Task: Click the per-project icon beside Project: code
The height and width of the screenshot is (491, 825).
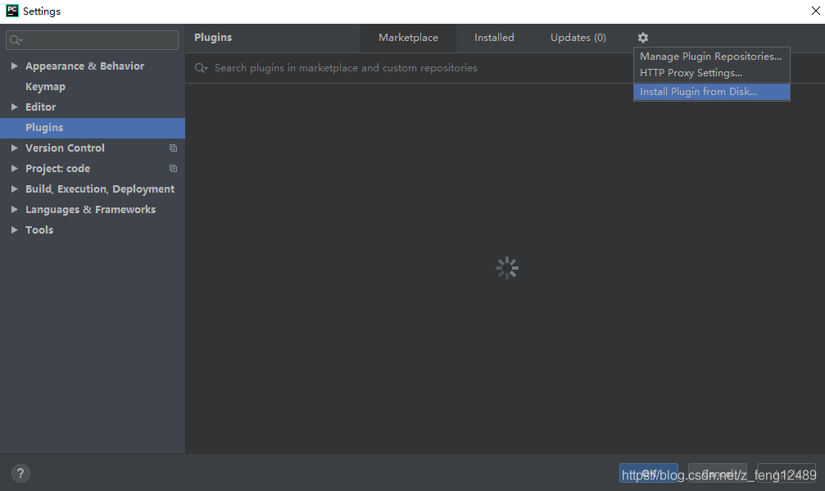Action: (x=173, y=168)
